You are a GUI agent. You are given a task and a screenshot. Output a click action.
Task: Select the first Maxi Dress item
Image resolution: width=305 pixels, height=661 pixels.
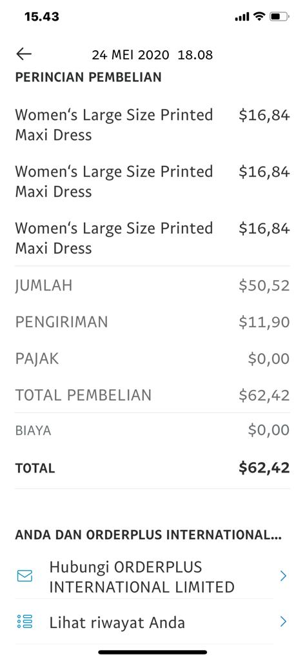[152, 125]
